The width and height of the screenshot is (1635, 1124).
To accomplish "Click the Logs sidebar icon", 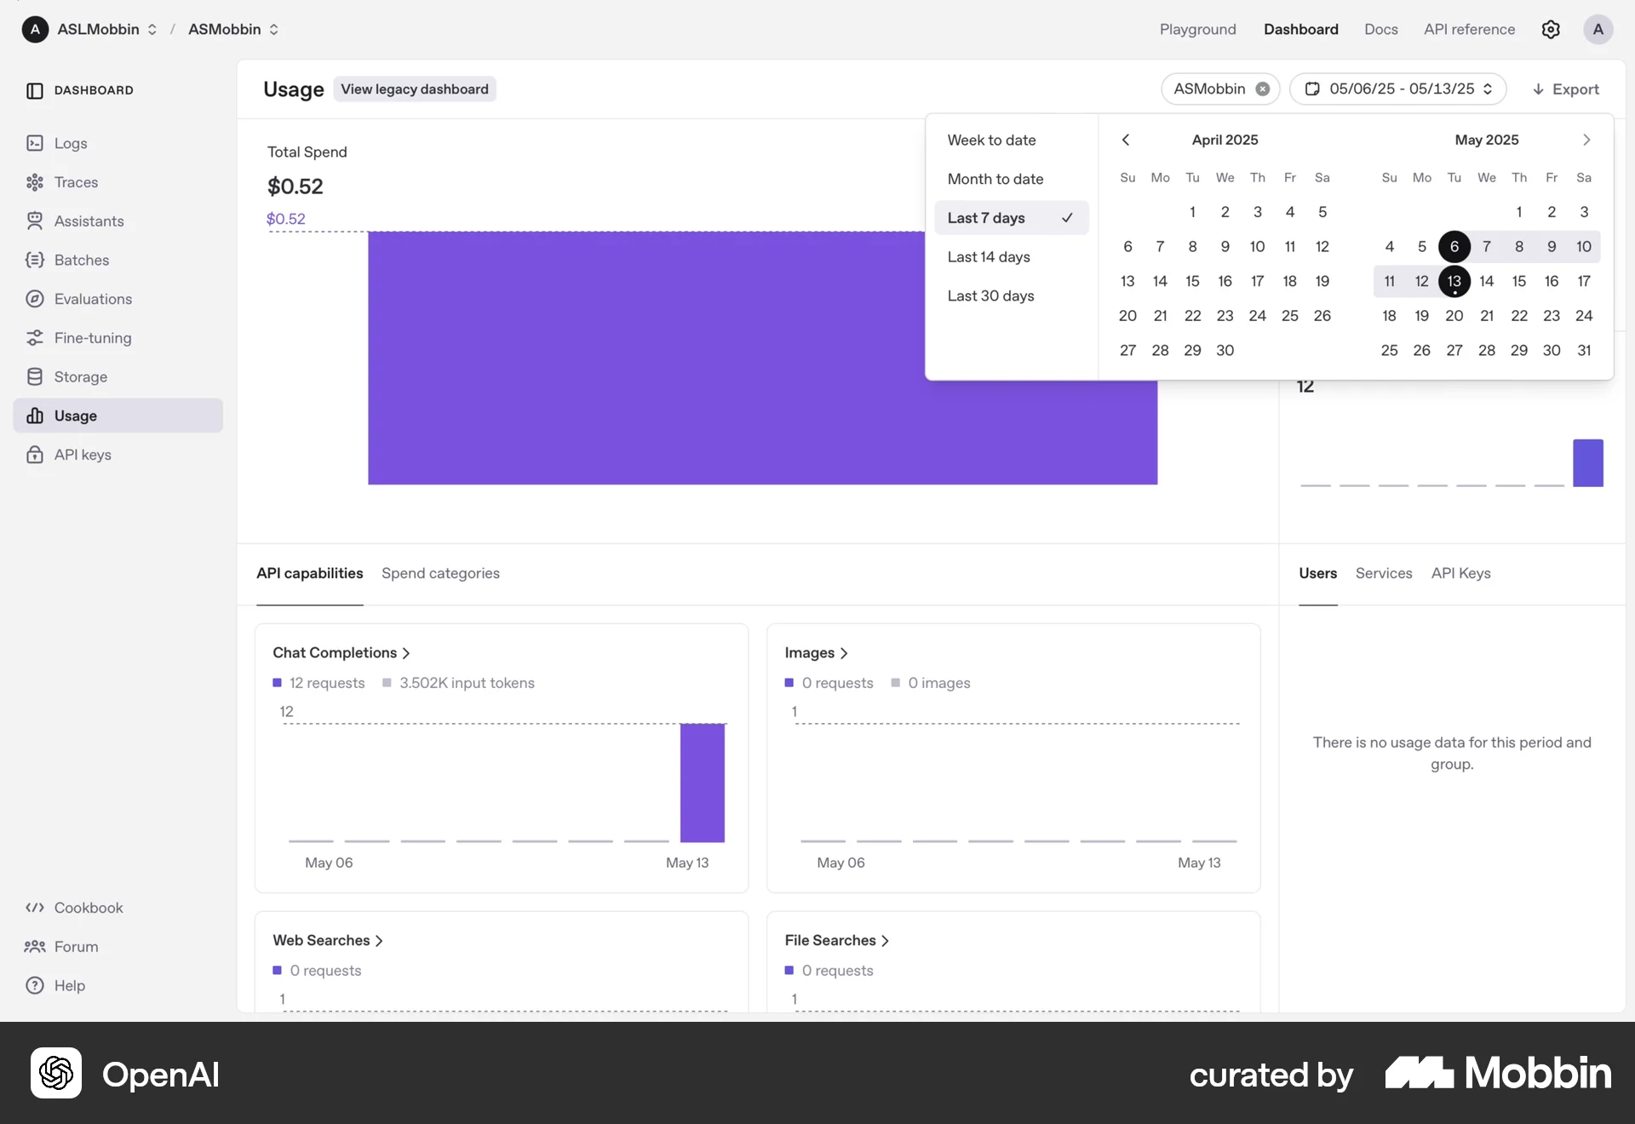I will coord(35,143).
